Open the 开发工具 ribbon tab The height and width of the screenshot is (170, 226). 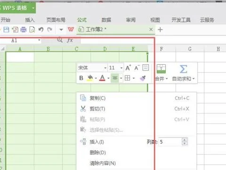pyautogui.click(x=181, y=20)
